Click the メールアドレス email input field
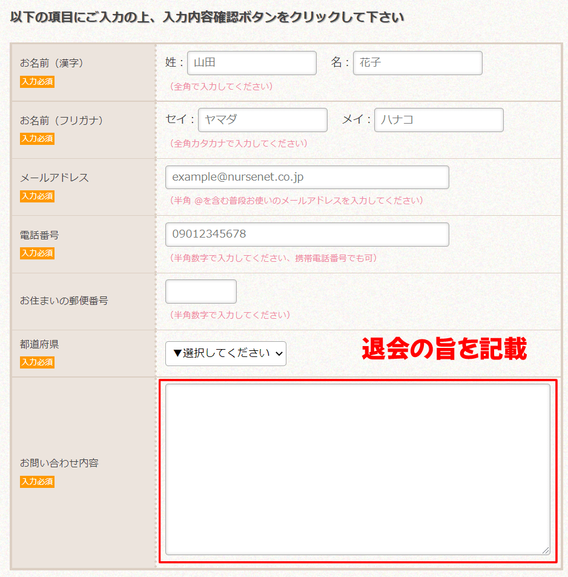Viewport: 568px width, 577px height. point(307,178)
